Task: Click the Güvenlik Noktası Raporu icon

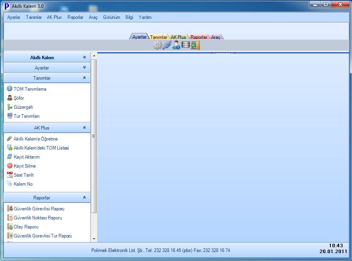Action: pos(10,217)
